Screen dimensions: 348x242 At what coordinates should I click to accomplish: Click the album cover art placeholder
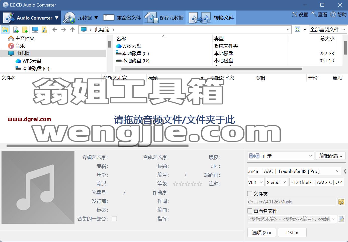tap(38, 187)
